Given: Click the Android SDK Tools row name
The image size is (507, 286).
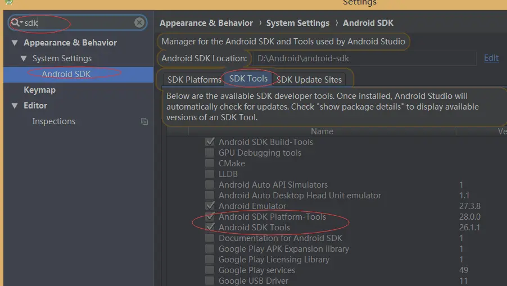Looking at the screenshot, I should tap(254, 227).
